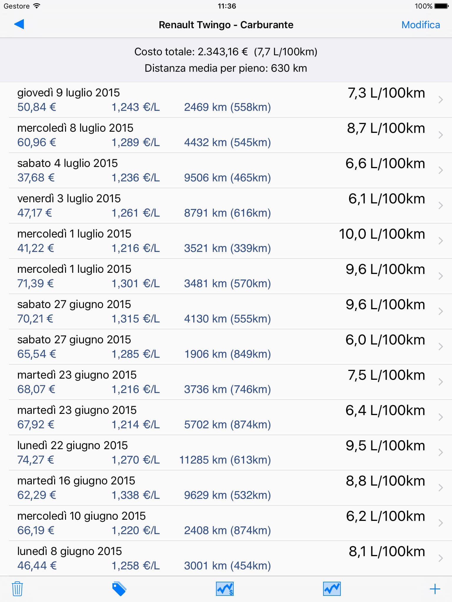Open chevron for the 65,54 € entry

tap(441, 347)
